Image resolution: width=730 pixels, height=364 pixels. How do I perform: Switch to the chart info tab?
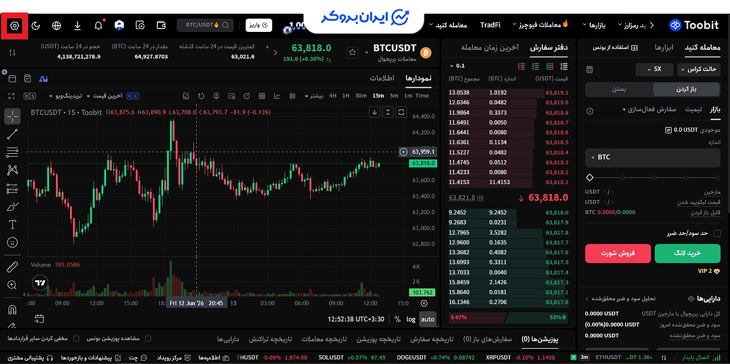(382, 78)
